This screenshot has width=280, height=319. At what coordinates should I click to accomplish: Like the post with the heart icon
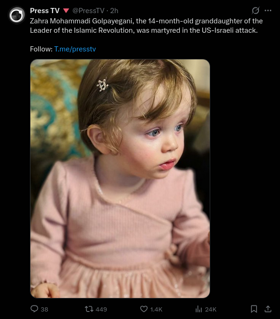[144, 309]
